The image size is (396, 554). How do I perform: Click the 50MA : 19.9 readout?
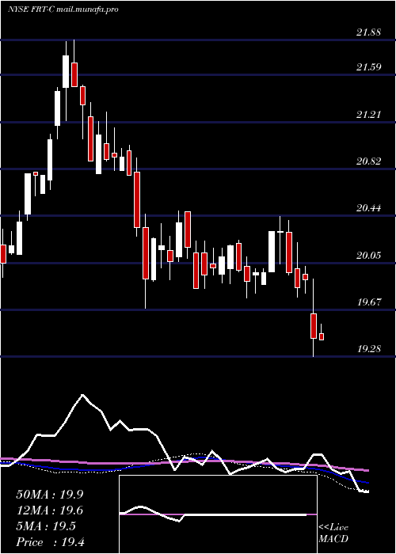pos(50,495)
